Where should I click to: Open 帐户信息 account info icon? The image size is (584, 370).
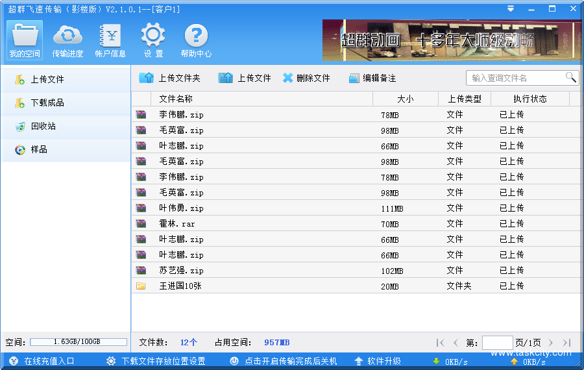click(110, 40)
